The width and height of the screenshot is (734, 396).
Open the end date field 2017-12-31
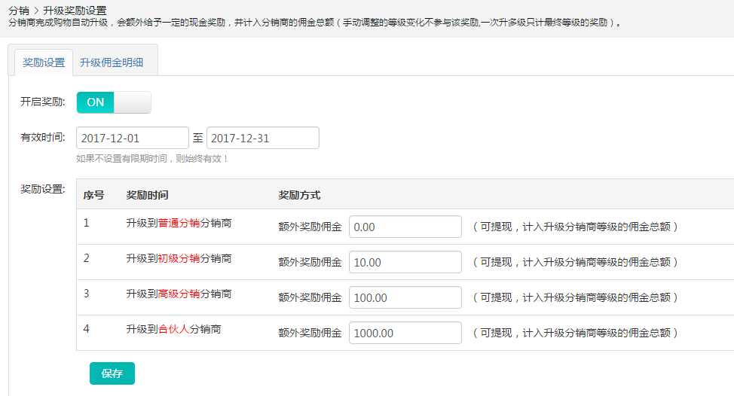[262, 139]
